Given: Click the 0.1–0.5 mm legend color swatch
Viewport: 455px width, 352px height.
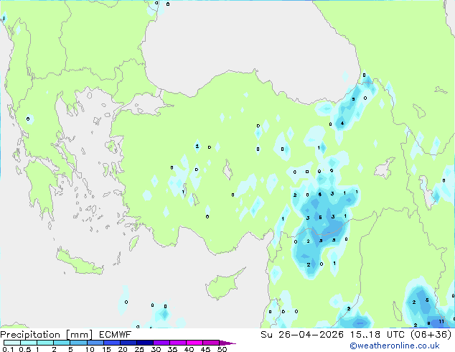Looking at the screenshot, I should pyautogui.click(x=12, y=343).
